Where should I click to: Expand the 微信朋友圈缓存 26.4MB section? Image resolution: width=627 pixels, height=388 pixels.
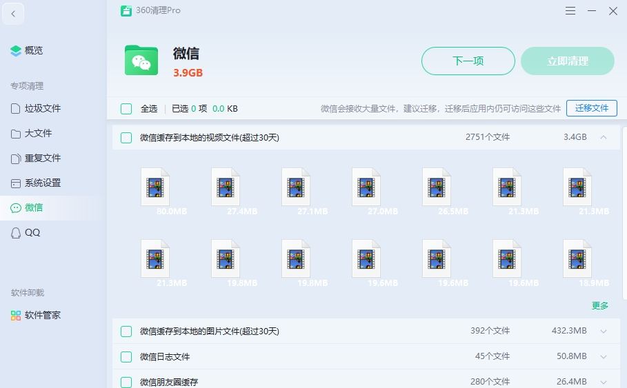point(604,382)
